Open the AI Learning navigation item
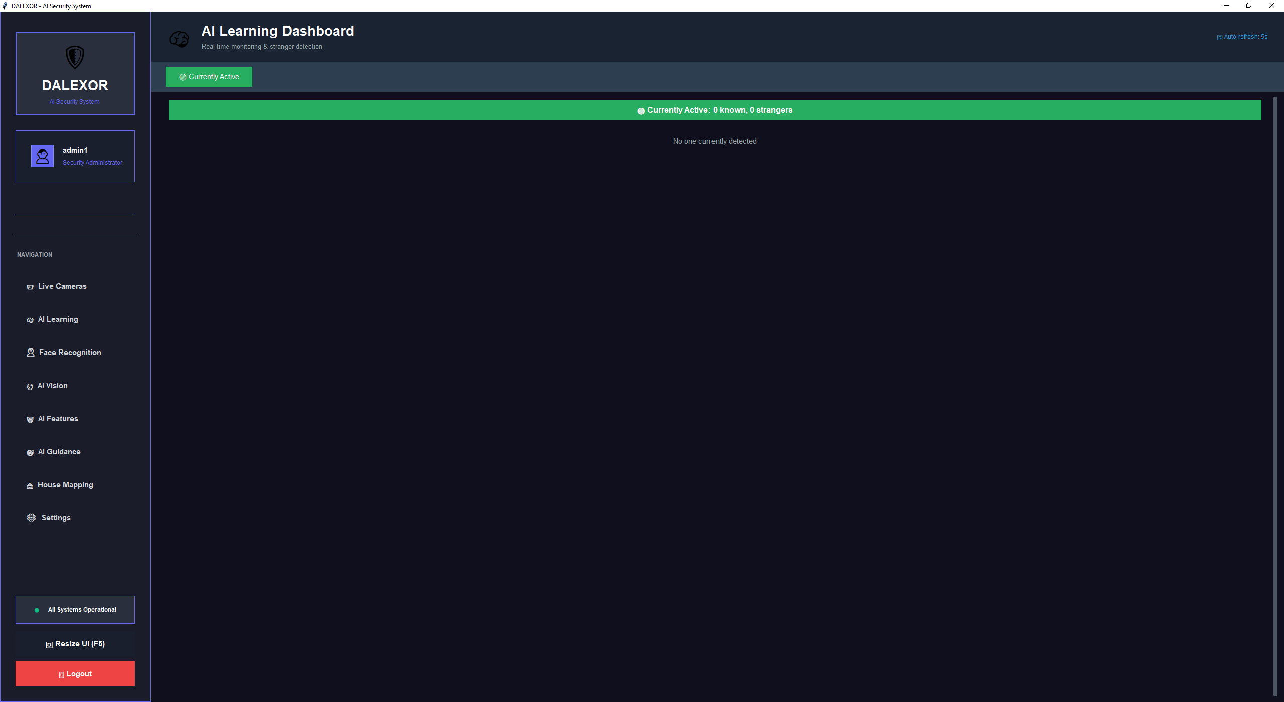Image resolution: width=1284 pixels, height=702 pixels. coord(58,319)
